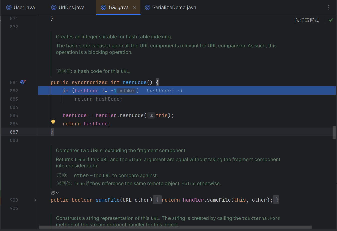This screenshot has width=337, height=231.
Task: Switch to the UrlDns.java tab
Action: click(71, 7)
